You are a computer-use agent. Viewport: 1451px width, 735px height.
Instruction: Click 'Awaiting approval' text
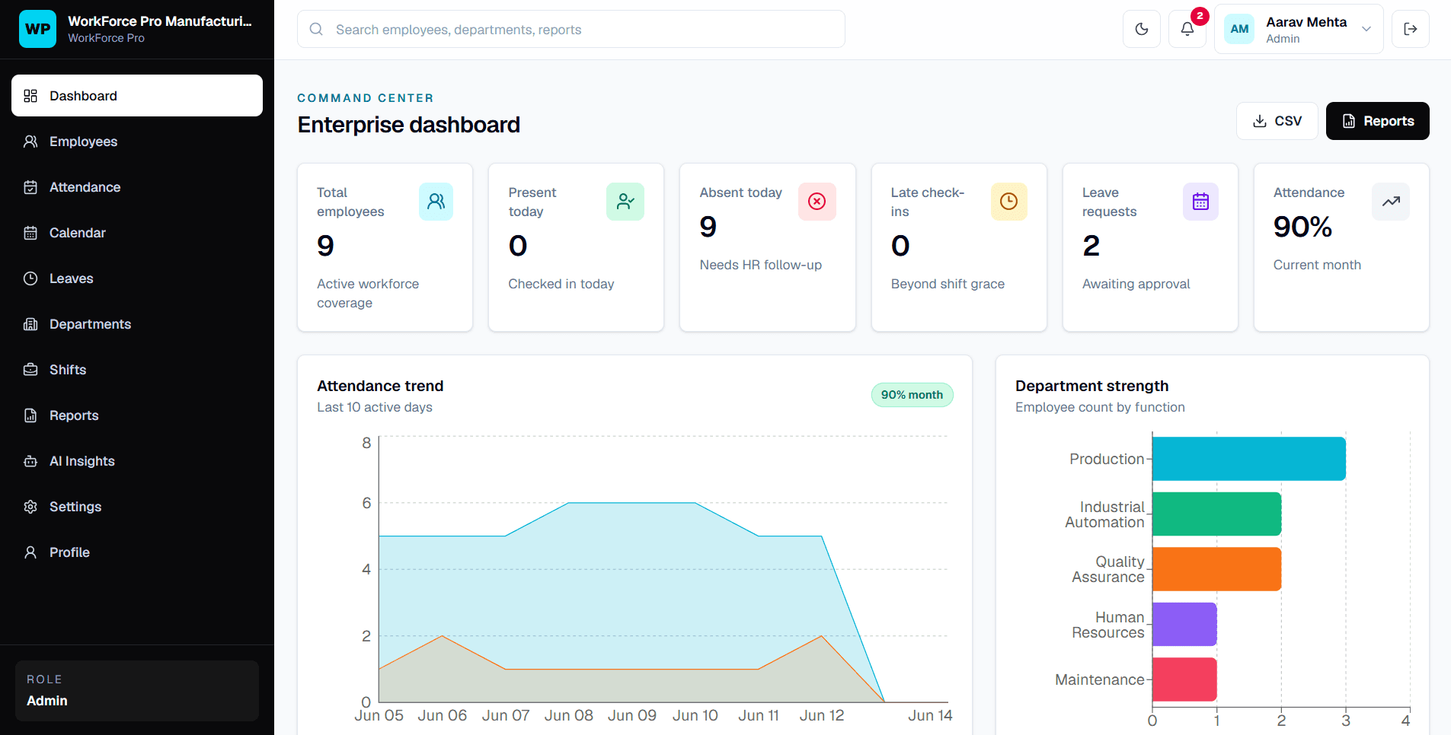[1136, 284]
